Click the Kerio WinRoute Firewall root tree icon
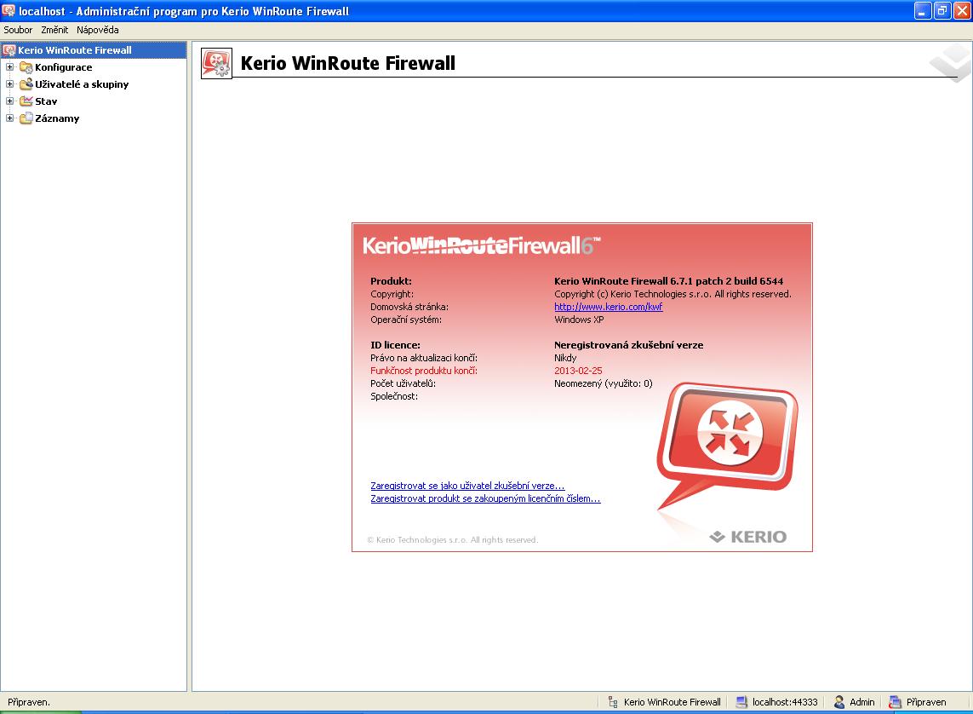The image size is (973, 714). (x=9, y=50)
